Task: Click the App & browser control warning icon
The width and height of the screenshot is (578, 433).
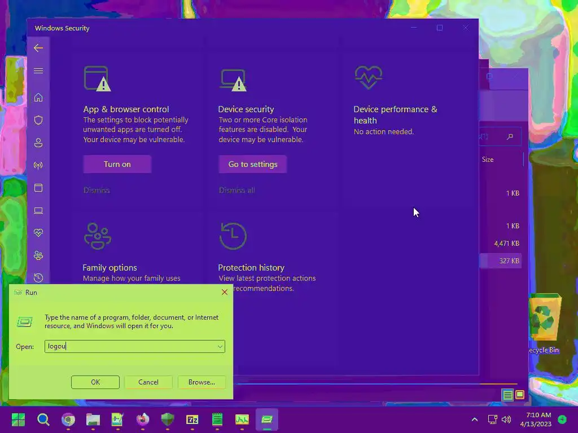Action: click(97, 78)
